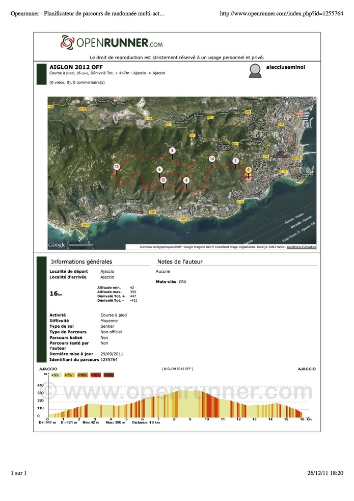
Task: Click the 440 elevation axis label
Action: (40, 386)
